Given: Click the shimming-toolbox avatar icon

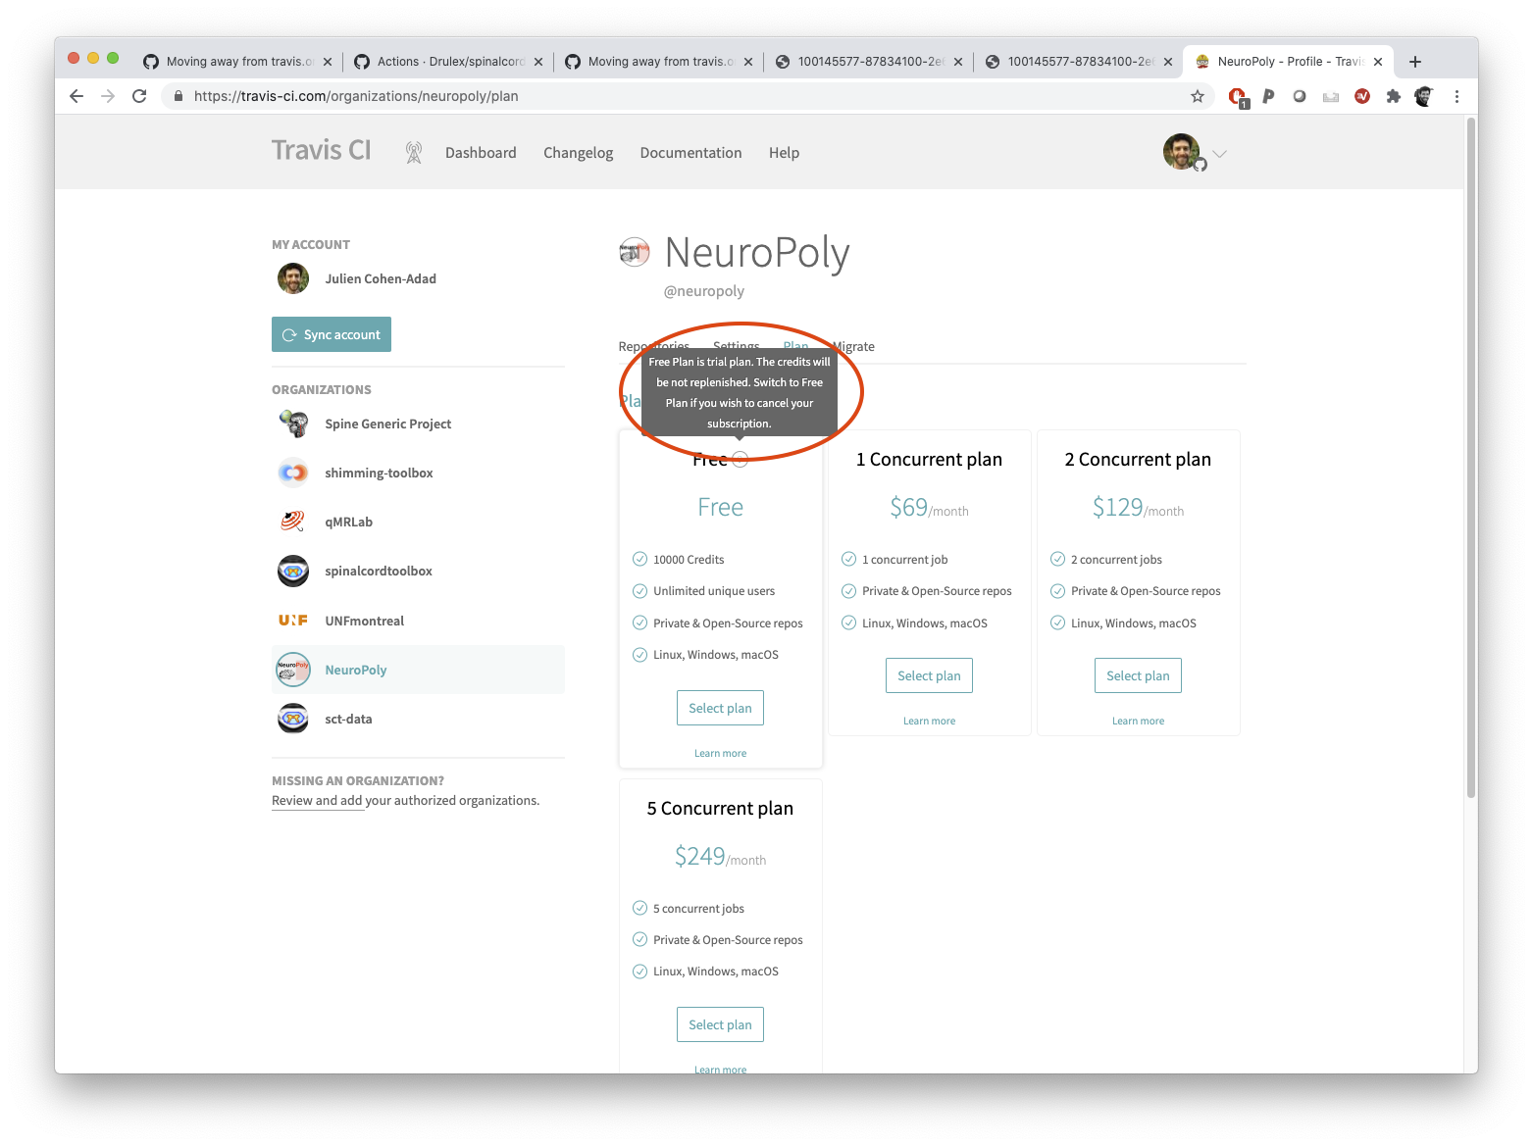Looking at the screenshot, I should tap(293, 473).
